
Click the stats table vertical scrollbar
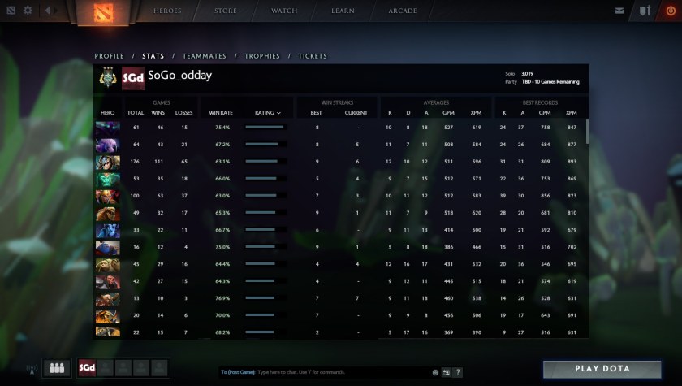[587, 132]
